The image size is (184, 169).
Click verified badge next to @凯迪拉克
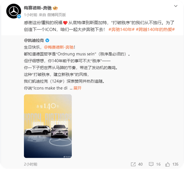coord(47,40)
